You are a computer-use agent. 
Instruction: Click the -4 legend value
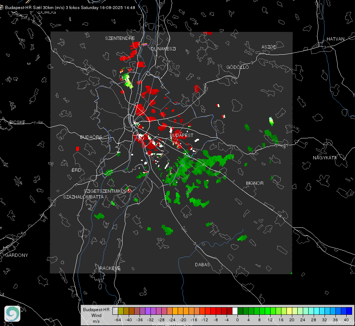coord(226,320)
